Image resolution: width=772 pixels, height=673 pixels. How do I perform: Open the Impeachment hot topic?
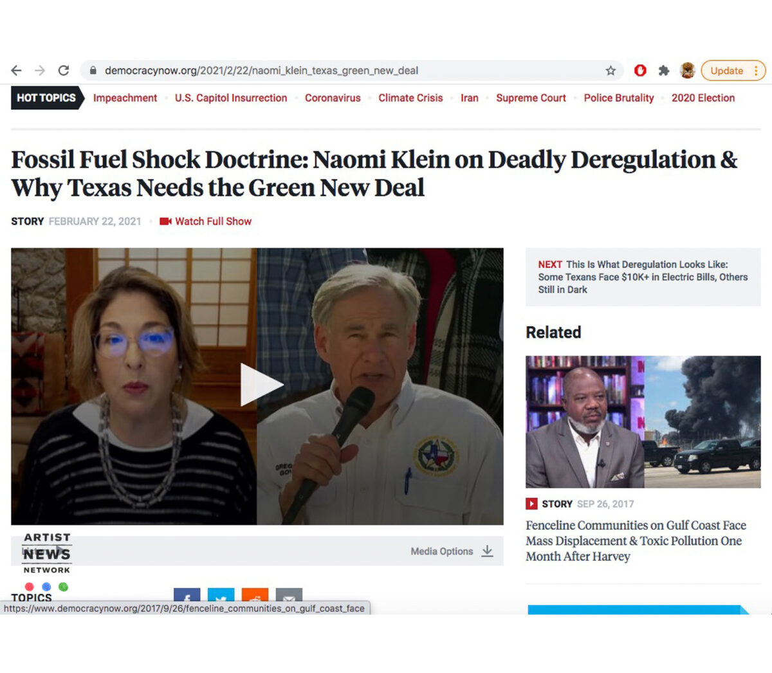click(x=125, y=98)
